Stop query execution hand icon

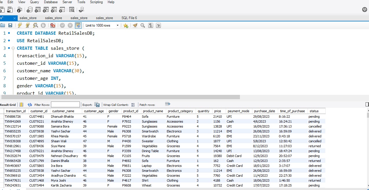click(x=43, y=25)
